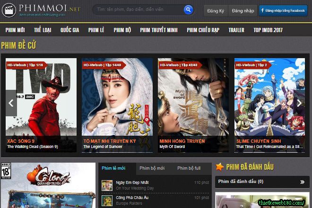Go to Phim Chiếu Rạp
The image size is (312, 208).
pyautogui.click(x=203, y=30)
